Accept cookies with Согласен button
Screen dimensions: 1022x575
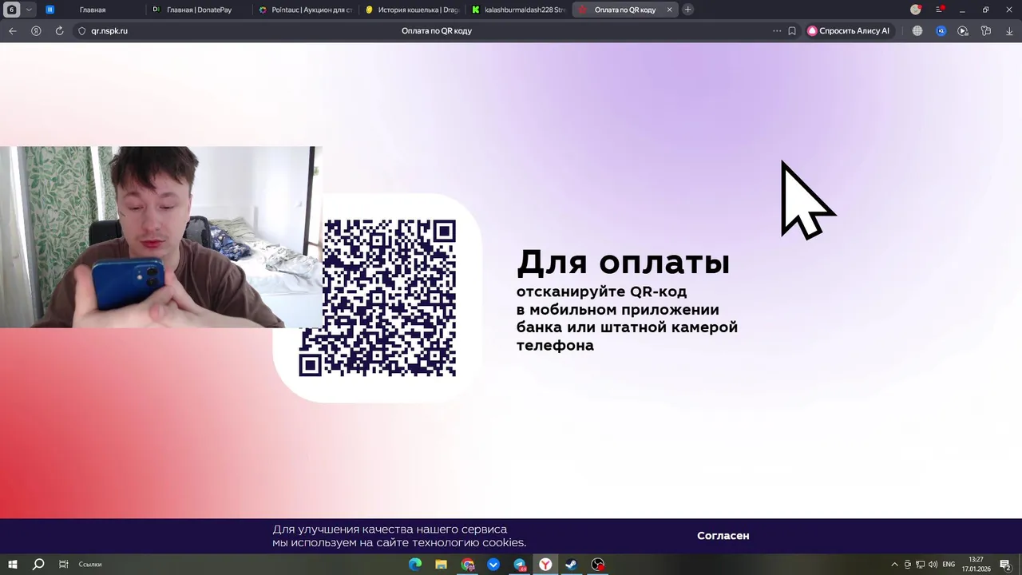tap(723, 536)
